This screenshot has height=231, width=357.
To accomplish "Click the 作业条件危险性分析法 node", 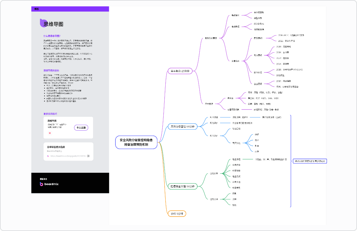I will [242, 123].
